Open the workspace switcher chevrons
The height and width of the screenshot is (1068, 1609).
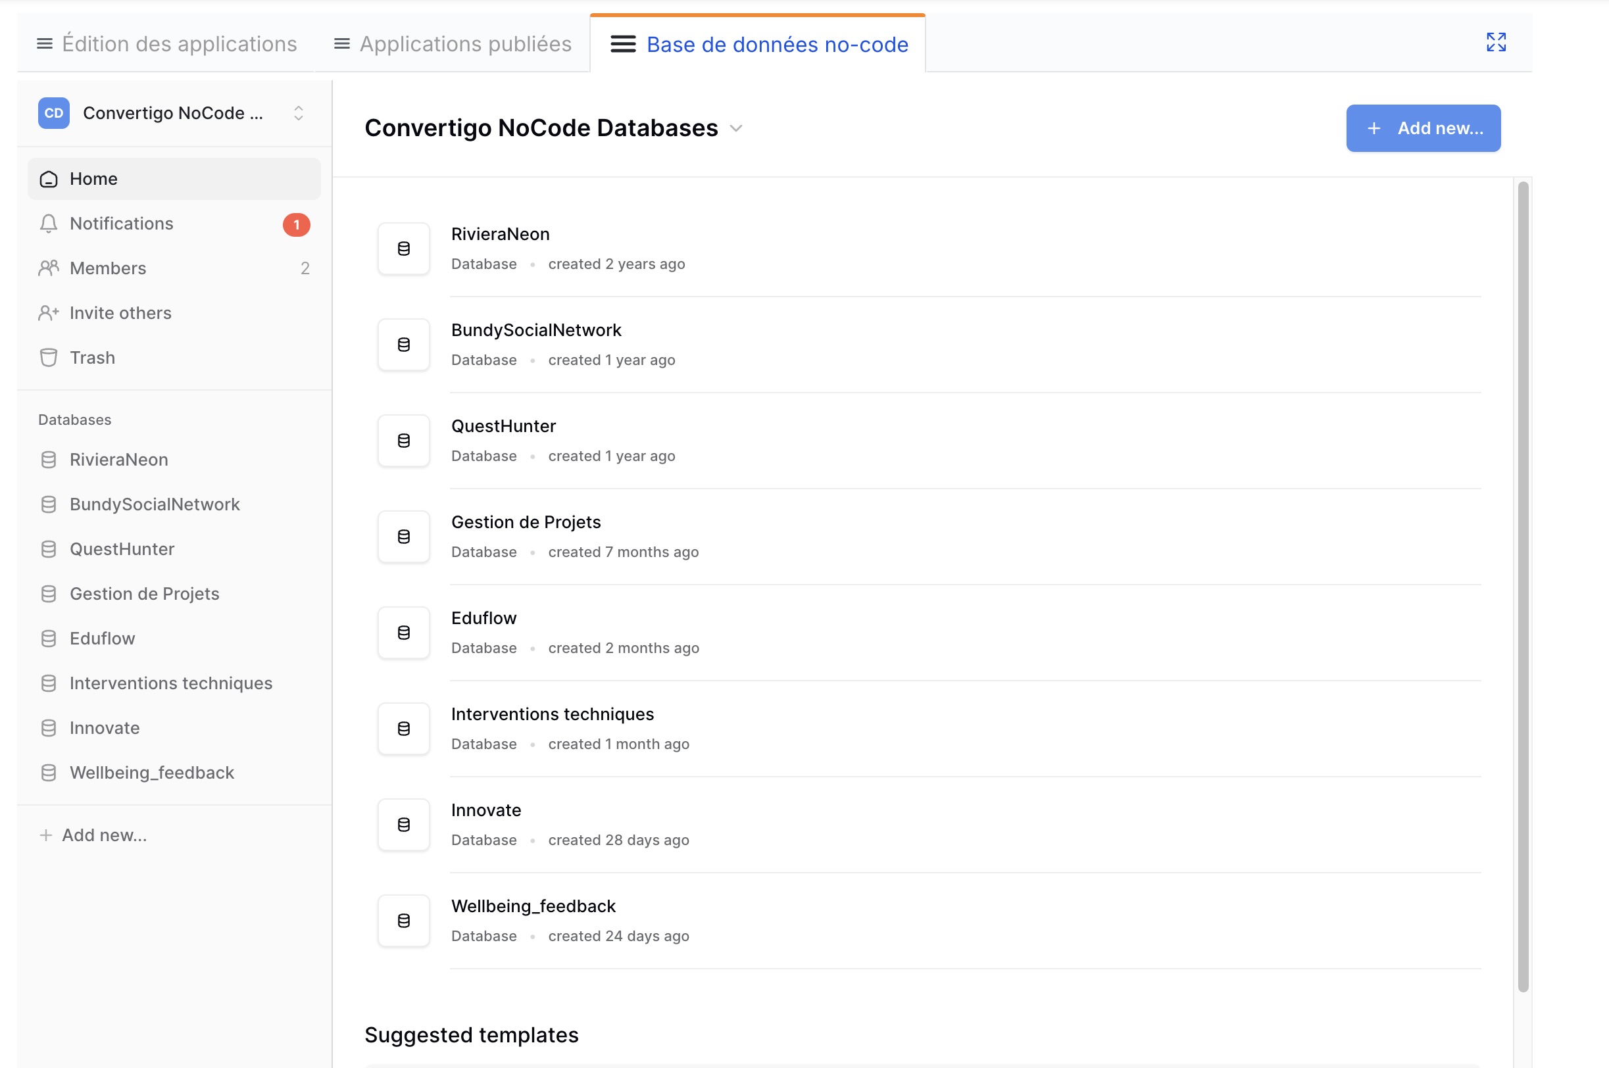pyautogui.click(x=299, y=113)
